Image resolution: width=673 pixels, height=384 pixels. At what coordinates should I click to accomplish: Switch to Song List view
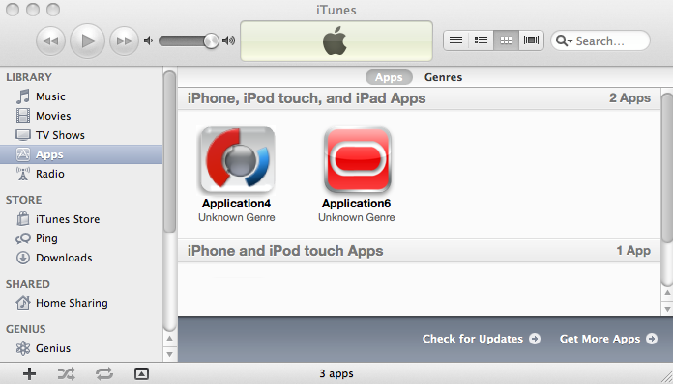pos(455,41)
